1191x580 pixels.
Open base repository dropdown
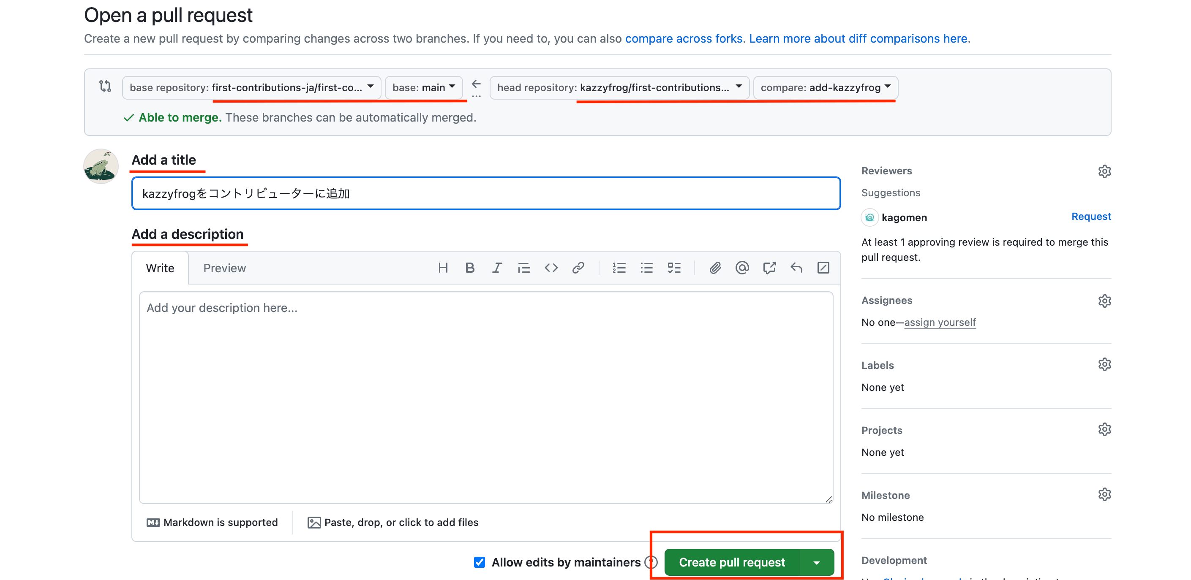pyautogui.click(x=251, y=87)
